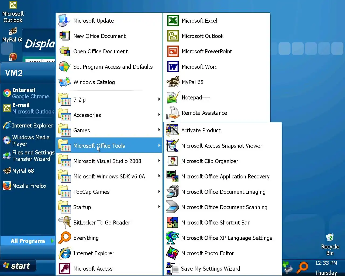Click the New Office Document icon
The height and width of the screenshot is (276, 345).
point(65,36)
